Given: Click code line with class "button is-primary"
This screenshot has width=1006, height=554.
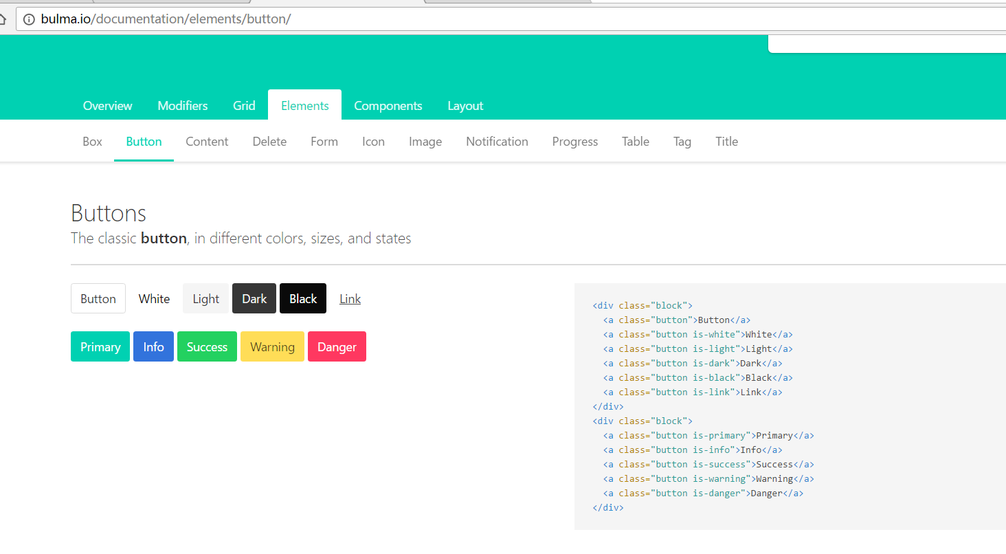Looking at the screenshot, I should click(708, 435).
